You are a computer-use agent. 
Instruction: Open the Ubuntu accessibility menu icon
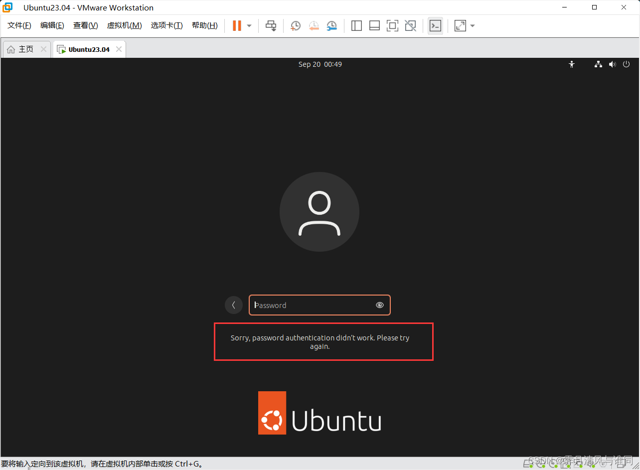coord(572,64)
